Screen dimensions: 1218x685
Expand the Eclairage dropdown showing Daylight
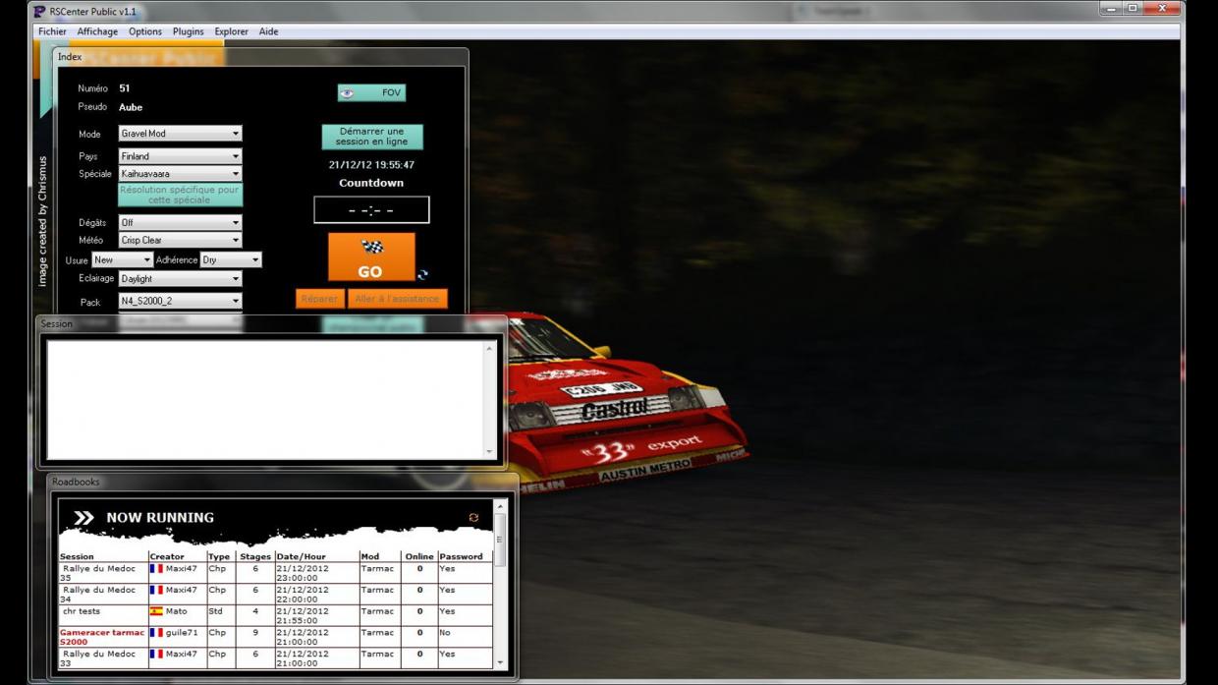[x=180, y=279]
